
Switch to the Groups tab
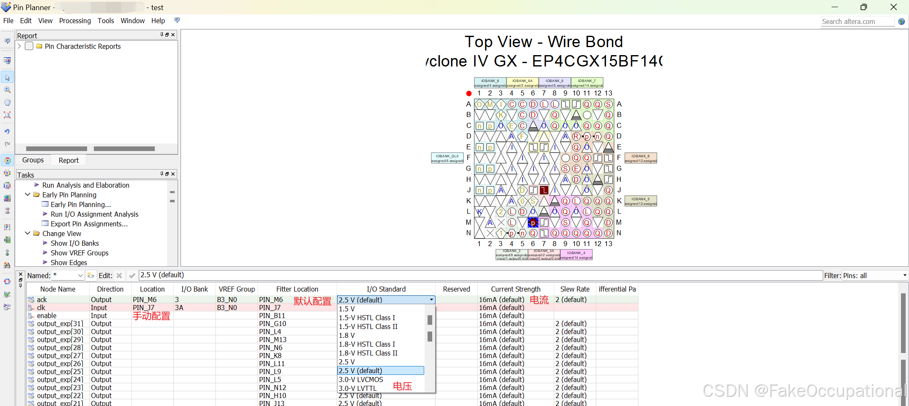(x=33, y=160)
